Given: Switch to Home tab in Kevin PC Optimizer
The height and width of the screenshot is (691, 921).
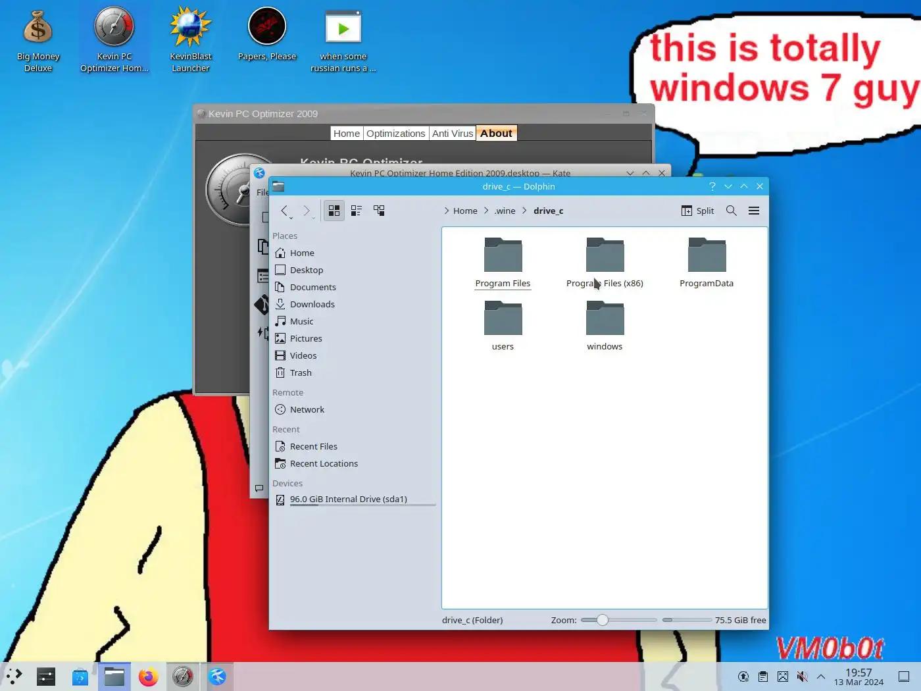Looking at the screenshot, I should tap(347, 133).
